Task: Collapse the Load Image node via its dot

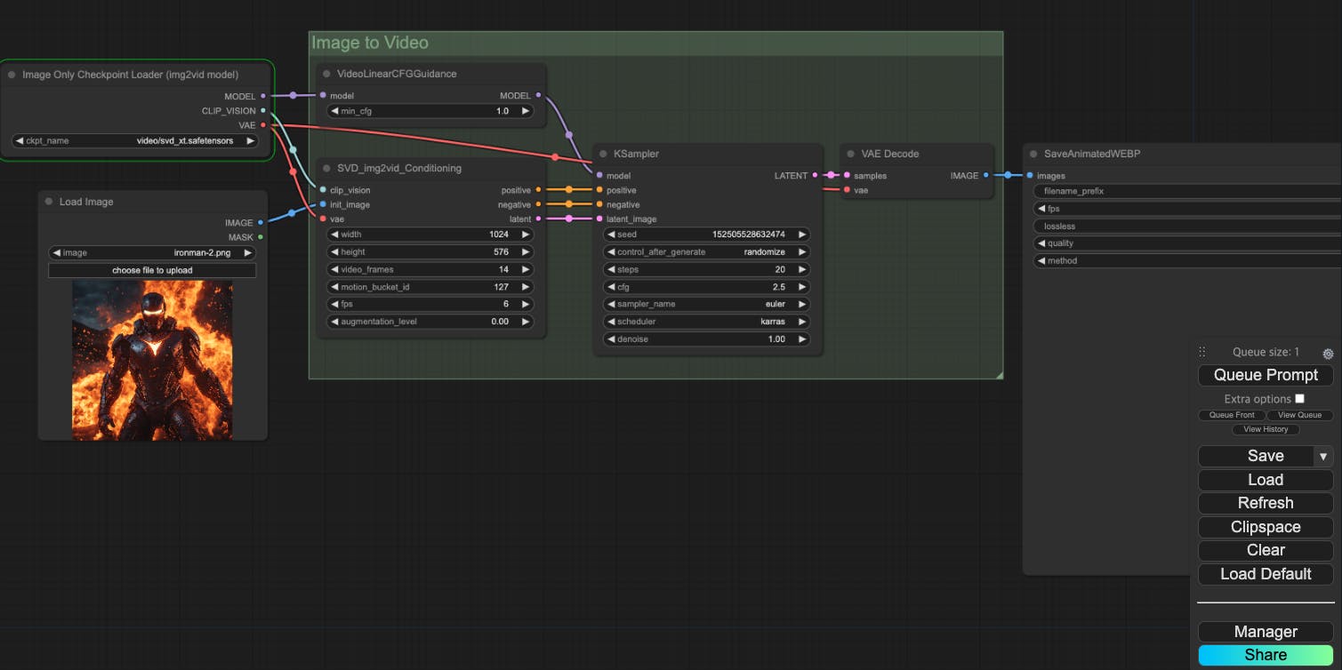Action: click(x=49, y=202)
